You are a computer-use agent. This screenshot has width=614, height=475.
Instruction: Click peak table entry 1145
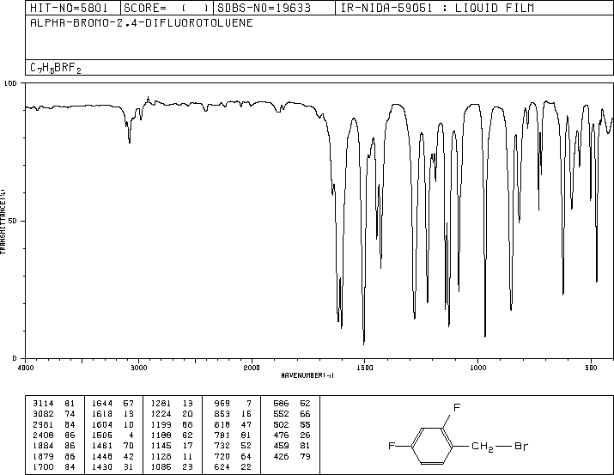(x=161, y=446)
